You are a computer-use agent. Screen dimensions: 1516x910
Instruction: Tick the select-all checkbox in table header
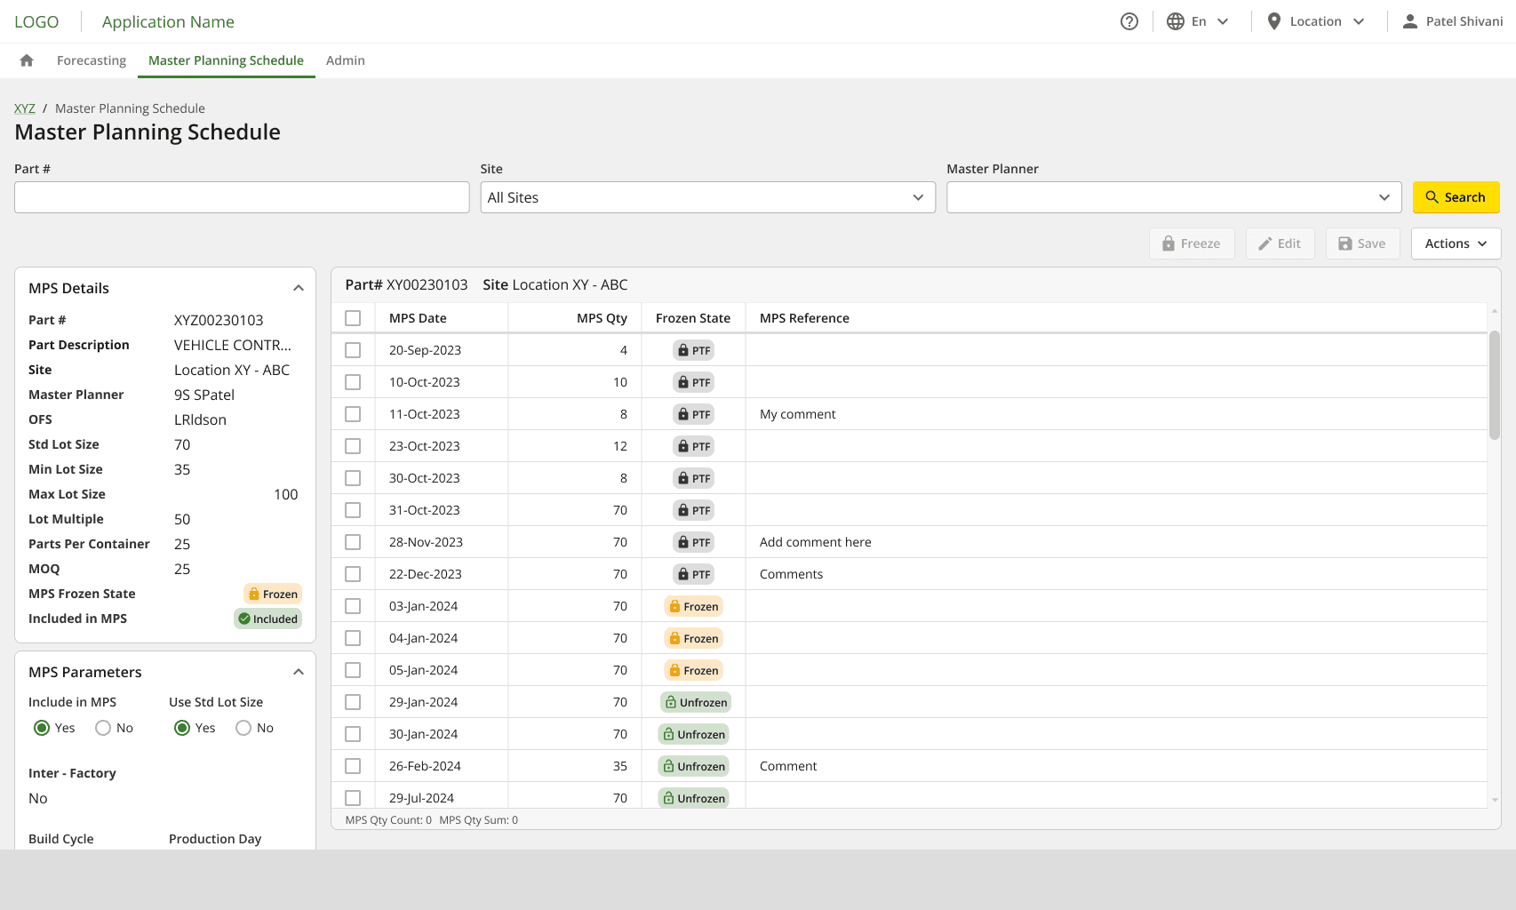(x=353, y=318)
